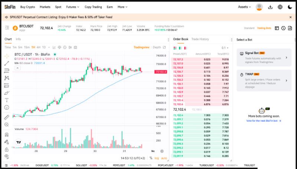This screenshot has height=169, width=297.
Task: Choose the ruler measure tool
Action: coord(6,117)
